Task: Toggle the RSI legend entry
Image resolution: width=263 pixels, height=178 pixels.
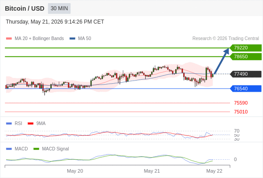Action: (18, 124)
